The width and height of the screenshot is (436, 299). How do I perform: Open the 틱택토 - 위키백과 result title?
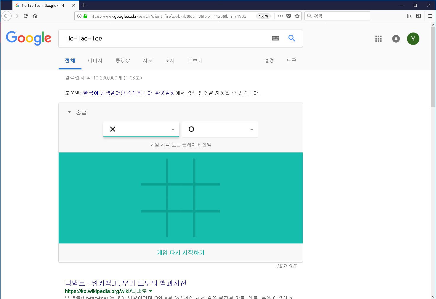click(x=126, y=283)
